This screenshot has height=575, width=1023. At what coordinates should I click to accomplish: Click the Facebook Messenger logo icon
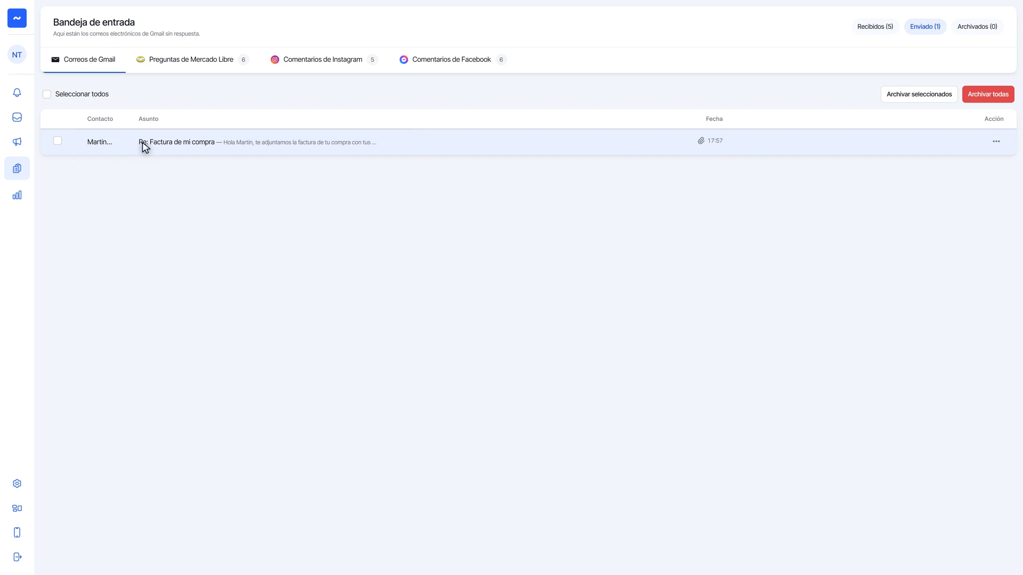pos(404,60)
